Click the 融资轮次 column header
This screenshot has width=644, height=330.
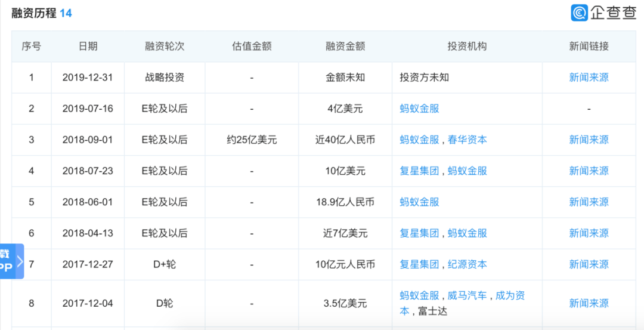(x=165, y=47)
